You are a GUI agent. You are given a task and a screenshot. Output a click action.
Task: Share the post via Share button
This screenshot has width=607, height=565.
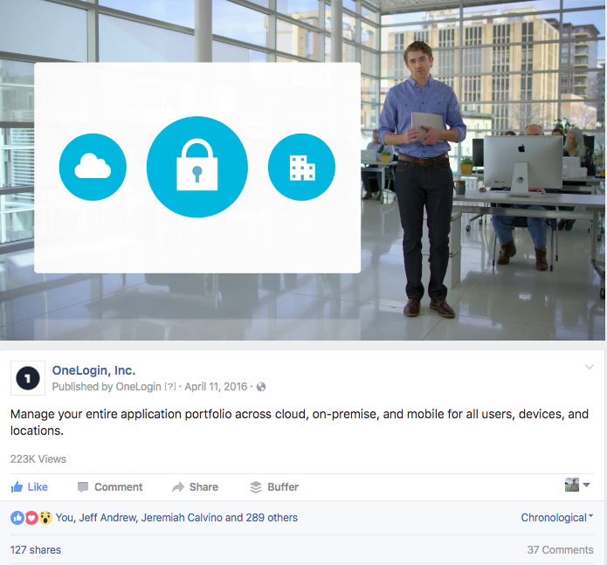(x=195, y=486)
